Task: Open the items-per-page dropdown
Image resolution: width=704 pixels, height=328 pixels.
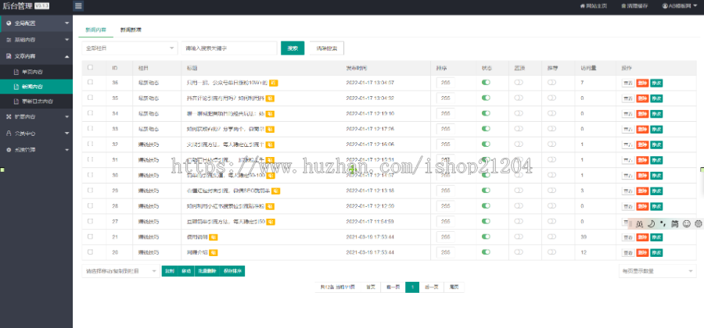Action: (657, 271)
